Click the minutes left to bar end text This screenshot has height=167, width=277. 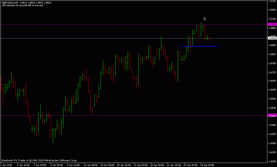22,5
